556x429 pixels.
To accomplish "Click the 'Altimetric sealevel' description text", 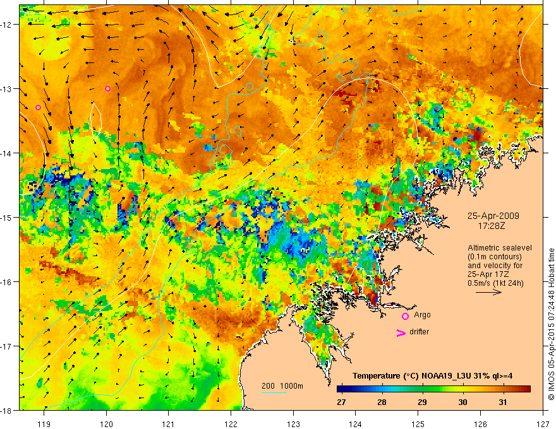I will [497, 248].
